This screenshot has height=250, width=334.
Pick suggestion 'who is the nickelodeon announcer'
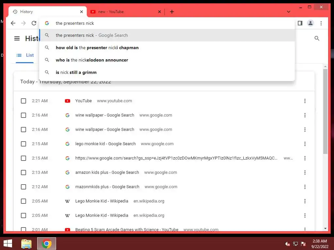pyautogui.click(x=167, y=60)
